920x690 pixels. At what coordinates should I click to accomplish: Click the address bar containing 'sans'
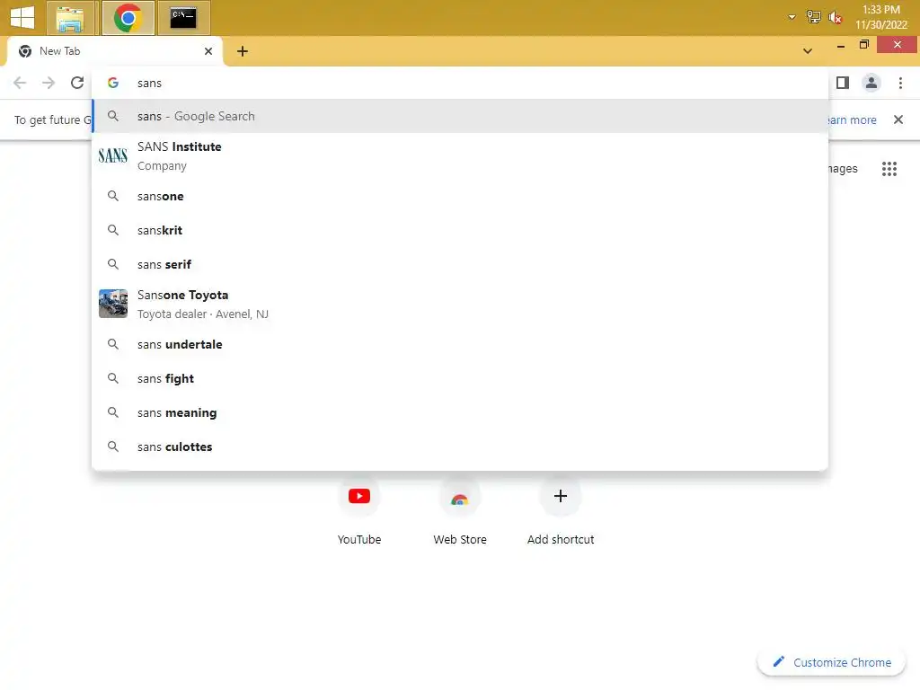point(460,83)
